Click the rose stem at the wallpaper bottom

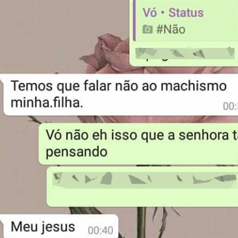click(142, 222)
